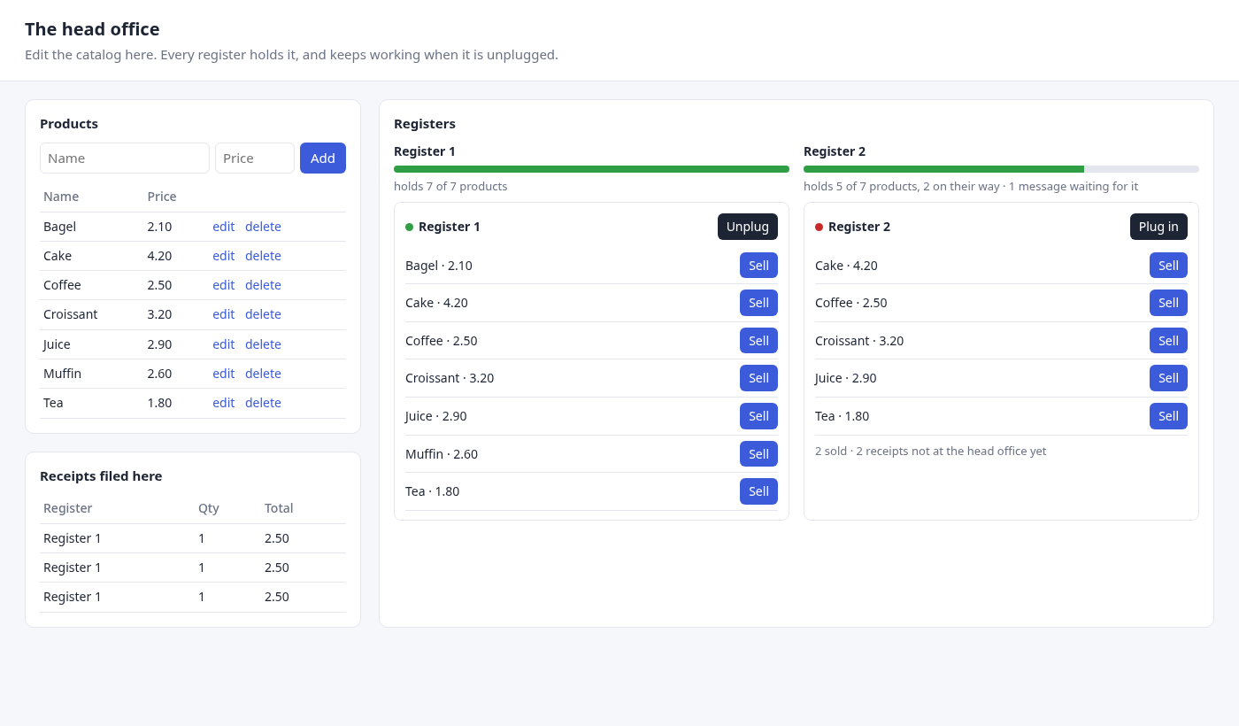Click 'The head office' page heading

(x=92, y=29)
